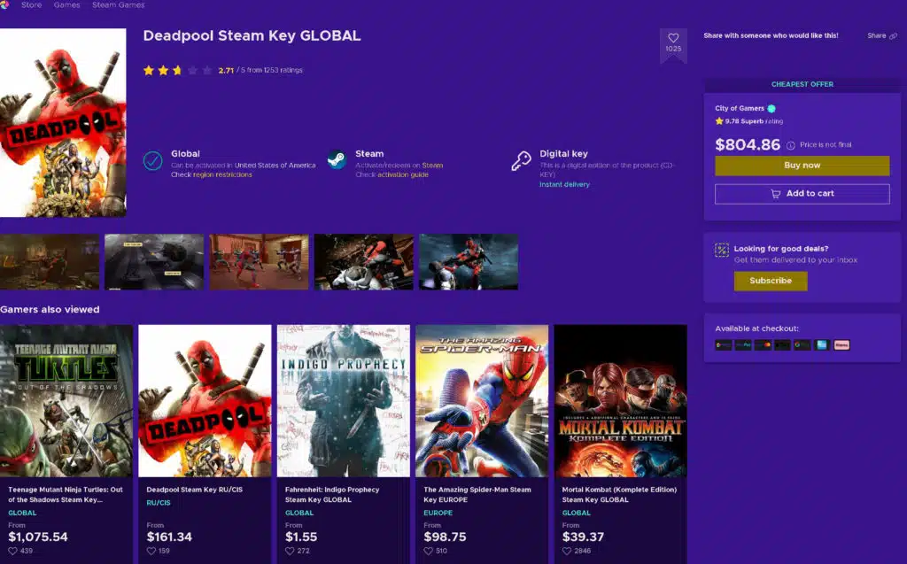Rate the game with the fifth star

(x=207, y=71)
